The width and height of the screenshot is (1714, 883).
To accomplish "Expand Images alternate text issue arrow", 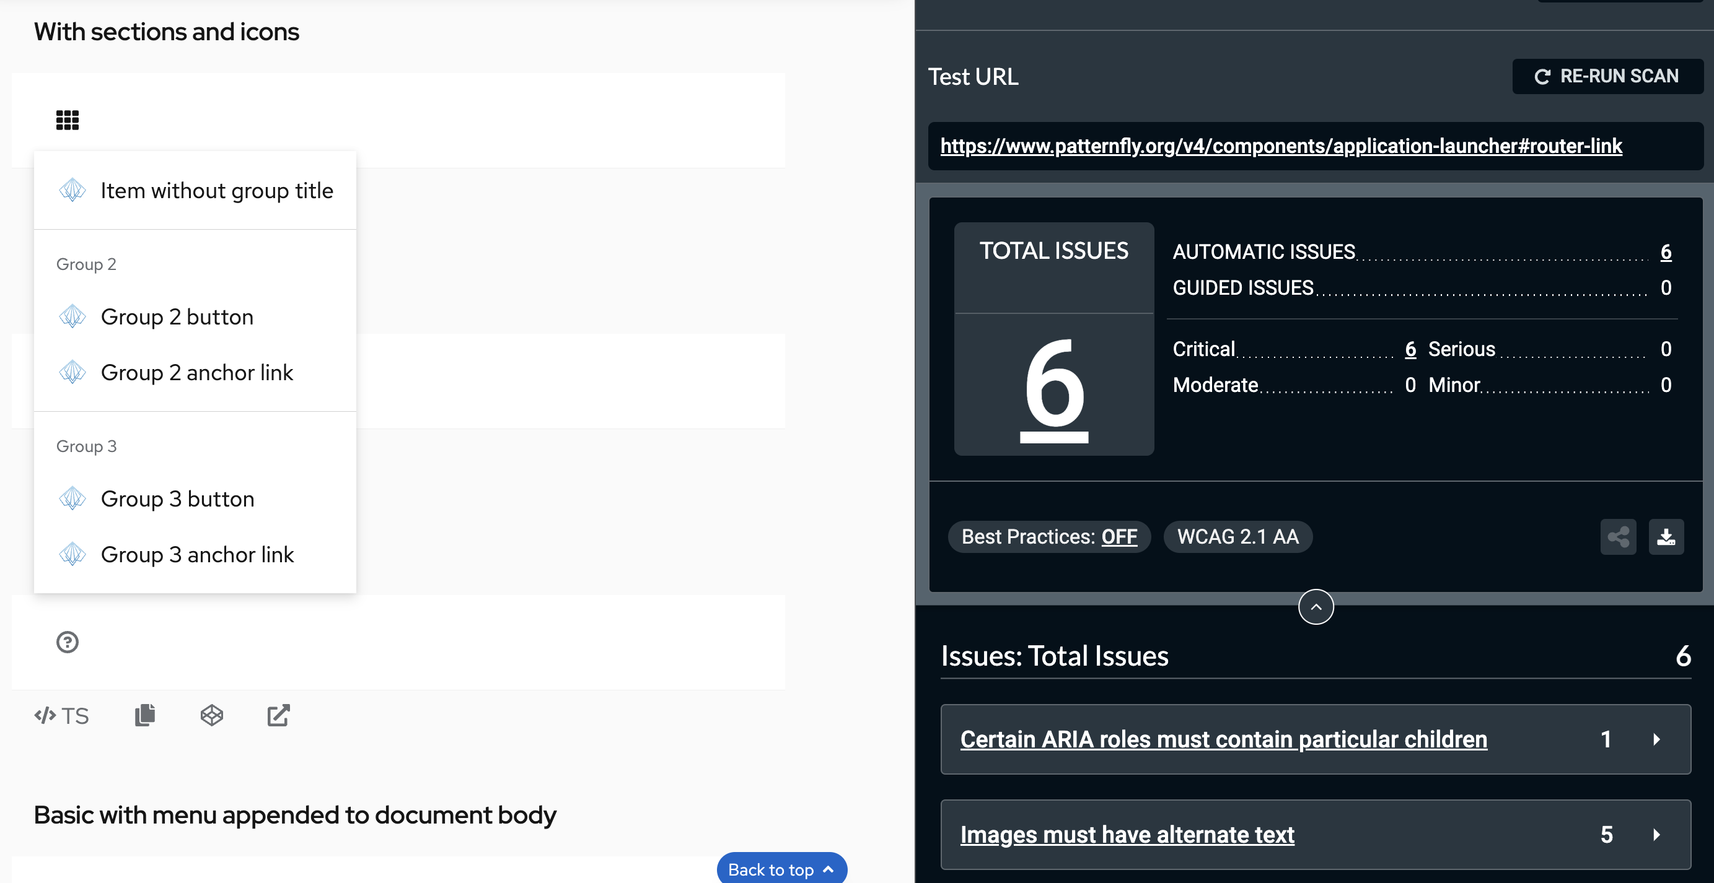I will coord(1656,835).
